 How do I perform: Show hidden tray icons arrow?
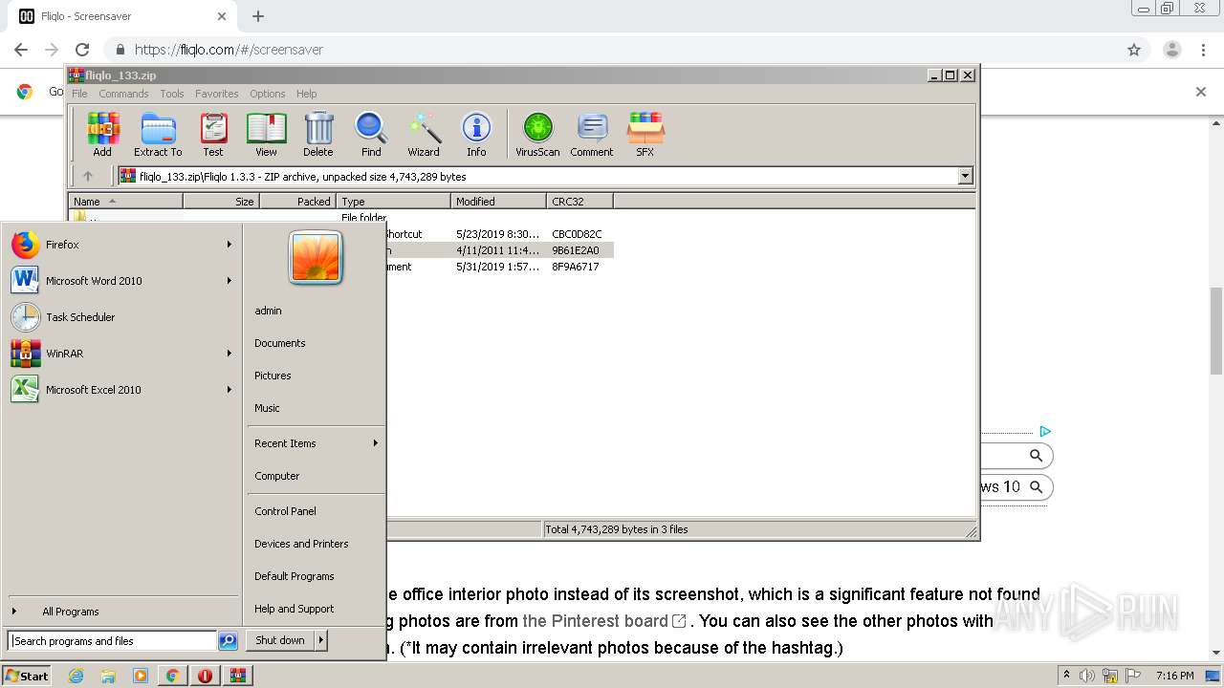pyautogui.click(x=1067, y=676)
